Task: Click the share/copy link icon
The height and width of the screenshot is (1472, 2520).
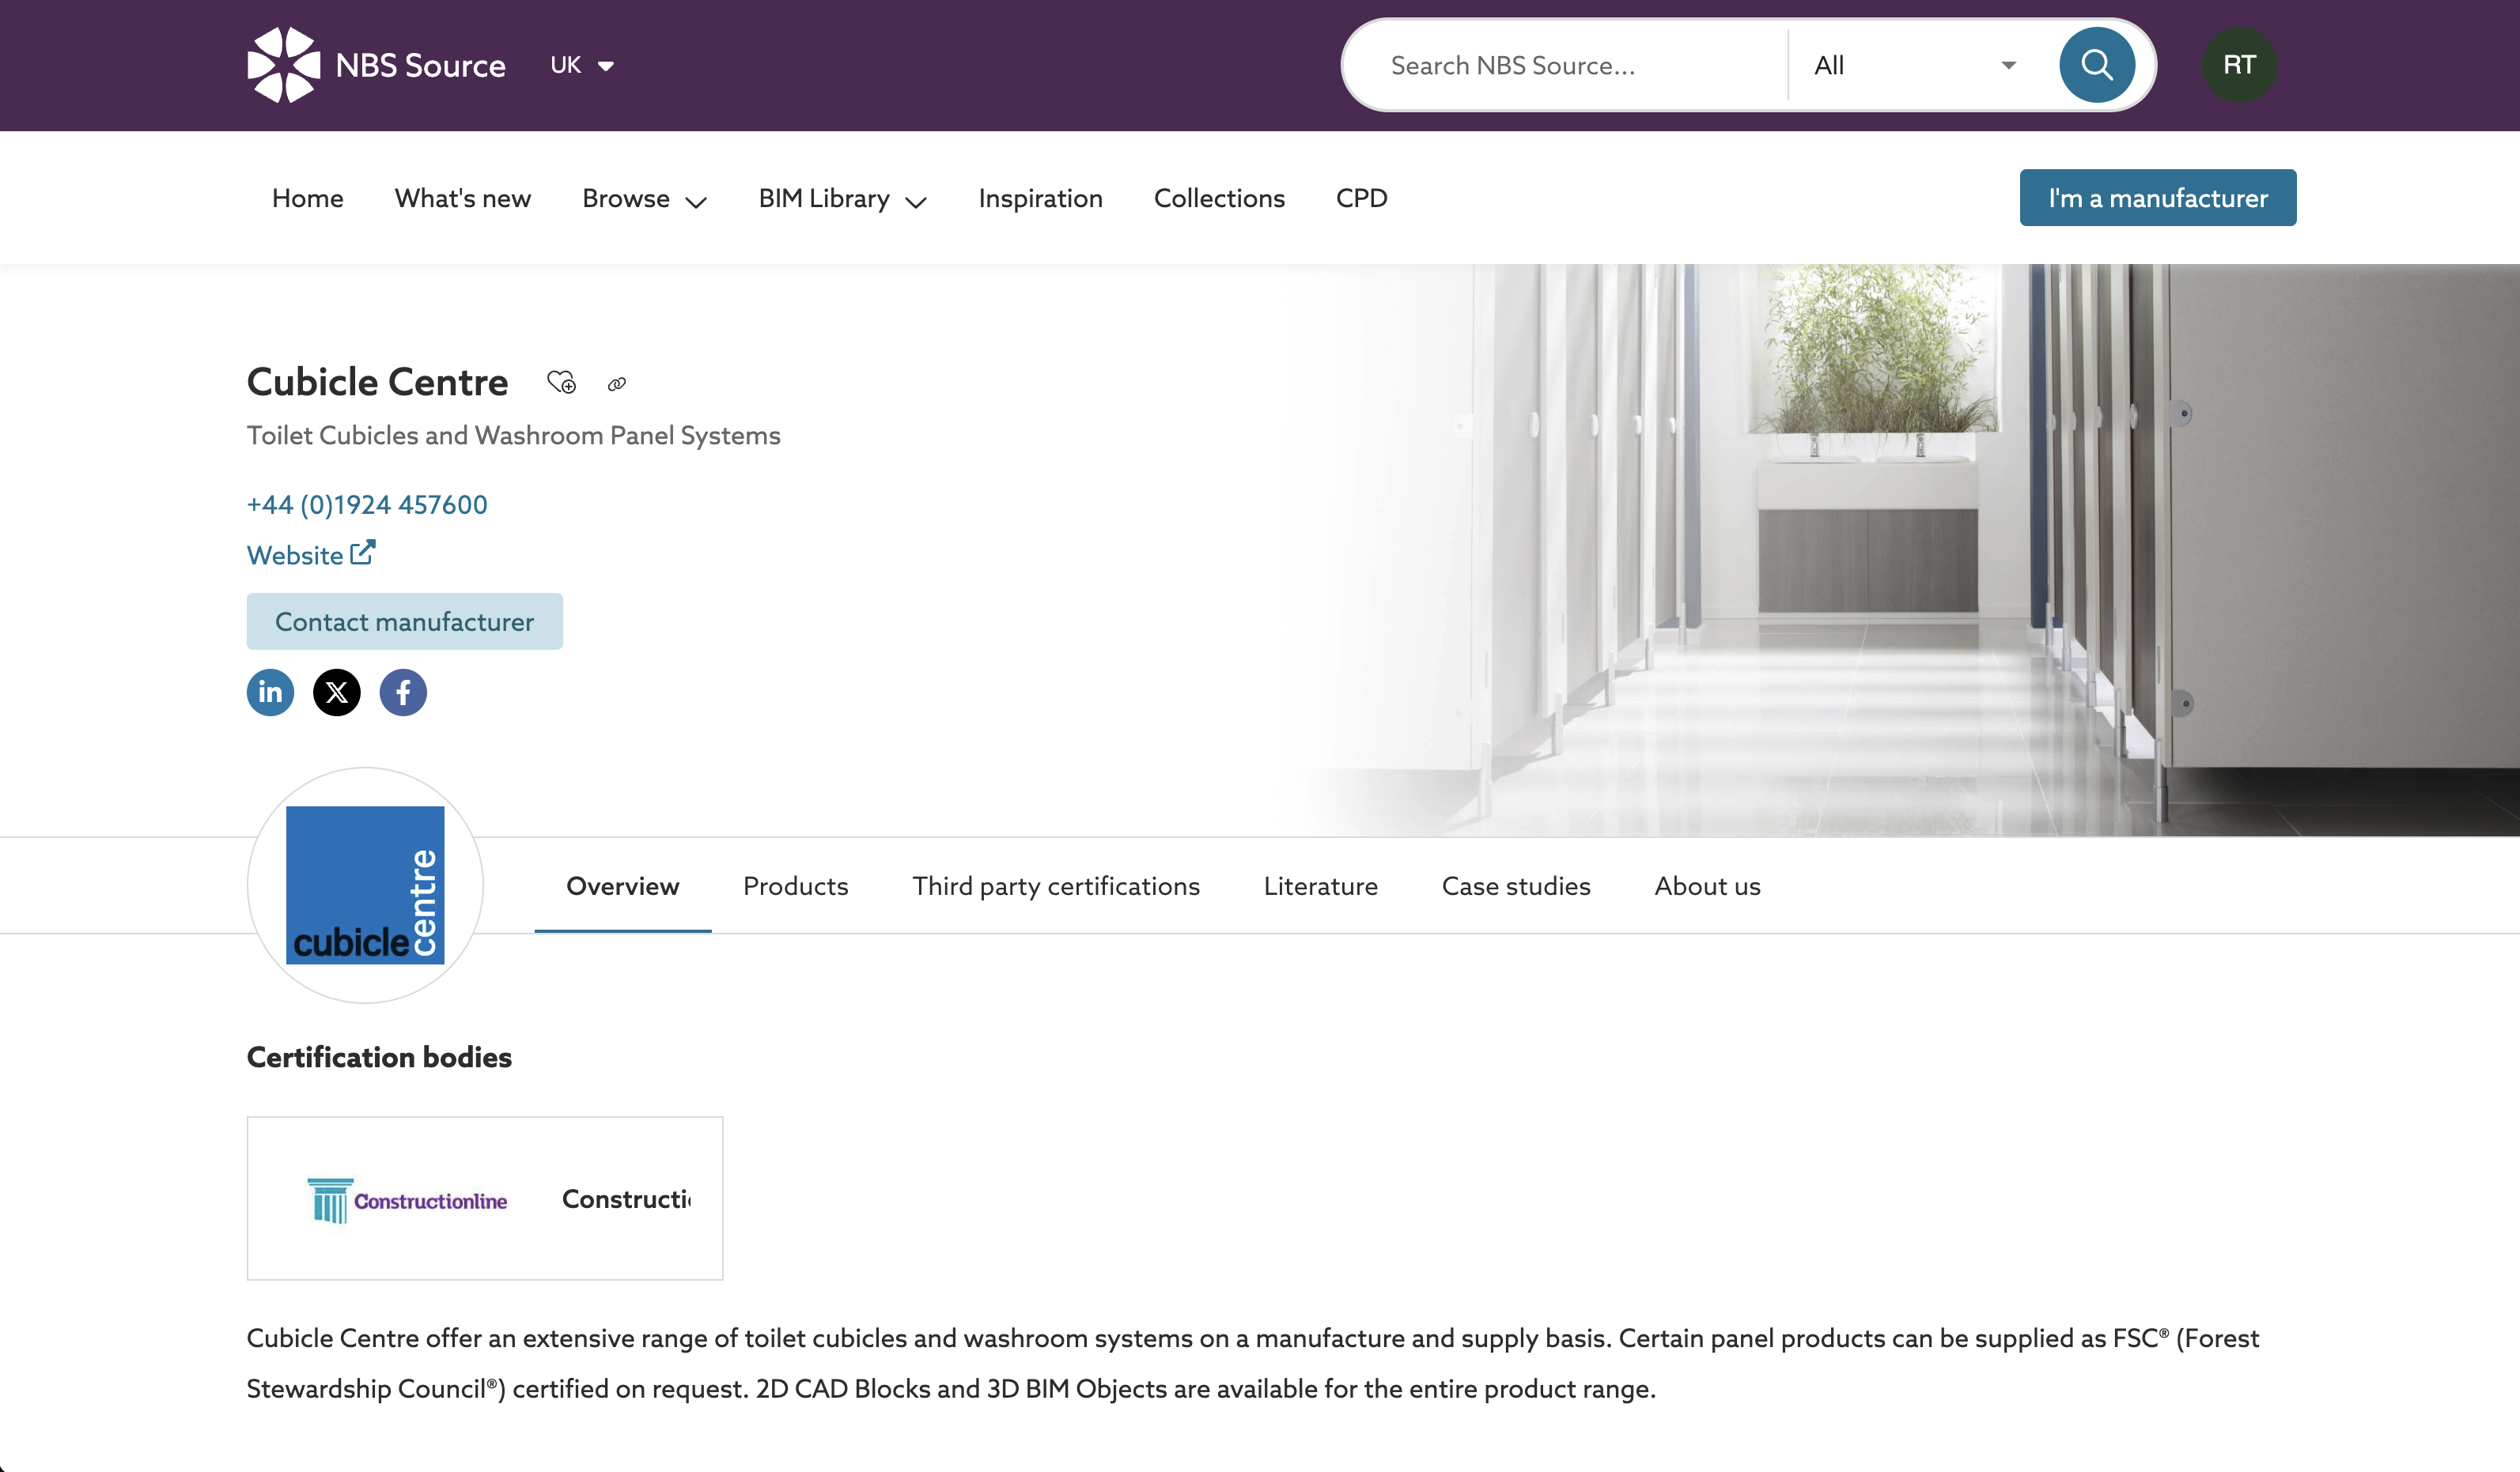Action: [617, 383]
